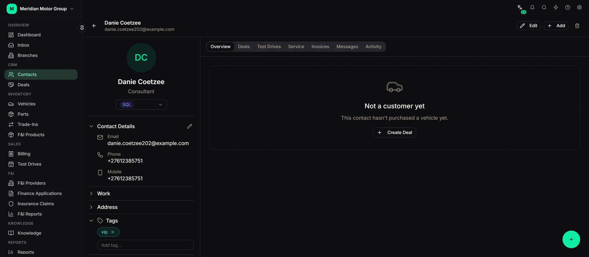Open the settings gear icon
The width and height of the screenshot is (589, 257).
579,8
